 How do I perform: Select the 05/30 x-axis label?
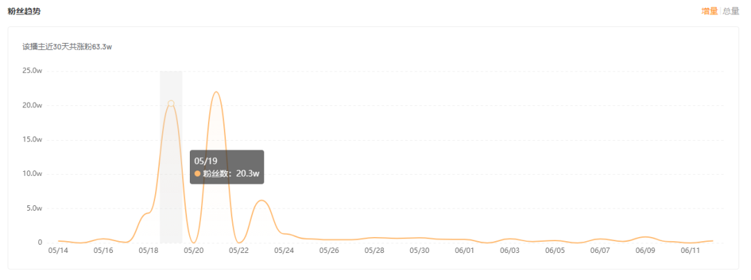pos(419,250)
